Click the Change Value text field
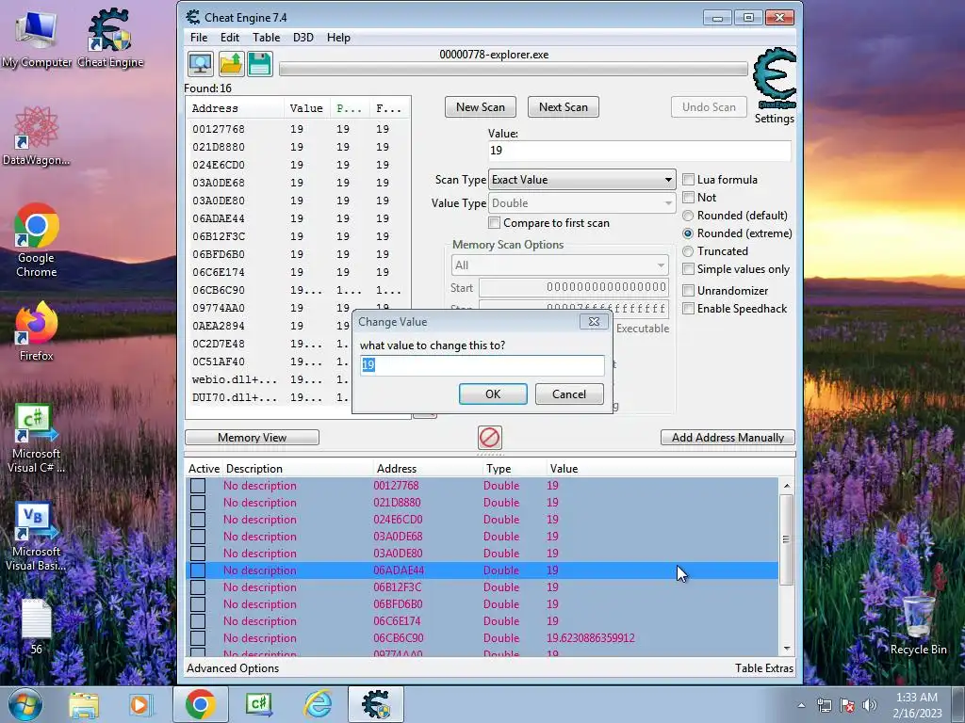This screenshot has height=723, width=965. pyautogui.click(x=482, y=365)
